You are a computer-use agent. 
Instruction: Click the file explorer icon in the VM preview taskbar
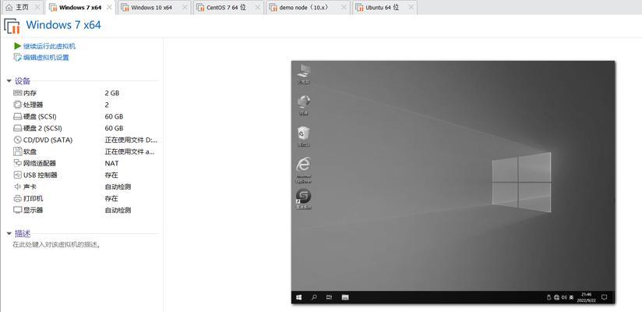(344, 297)
